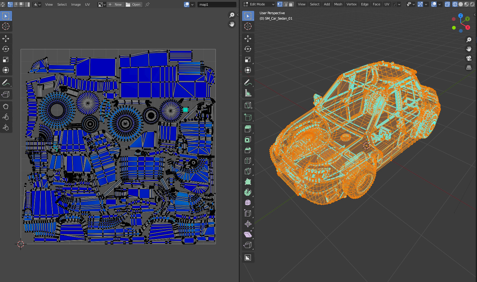Select the Add Cube tool
This screenshot has width=477, height=282.
click(248, 117)
